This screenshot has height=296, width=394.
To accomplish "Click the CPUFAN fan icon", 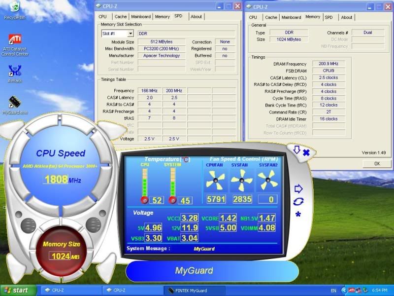I will [216, 181].
